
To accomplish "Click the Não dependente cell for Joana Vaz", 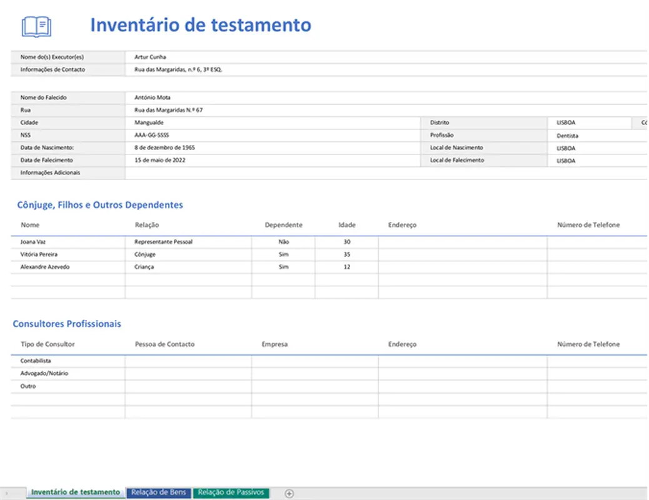I will coord(284,242).
